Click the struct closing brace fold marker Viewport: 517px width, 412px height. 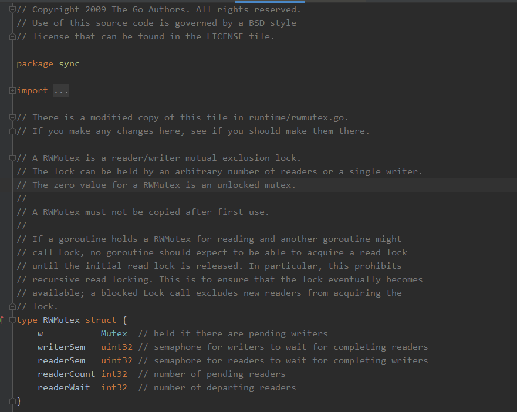pyautogui.click(x=13, y=401)
